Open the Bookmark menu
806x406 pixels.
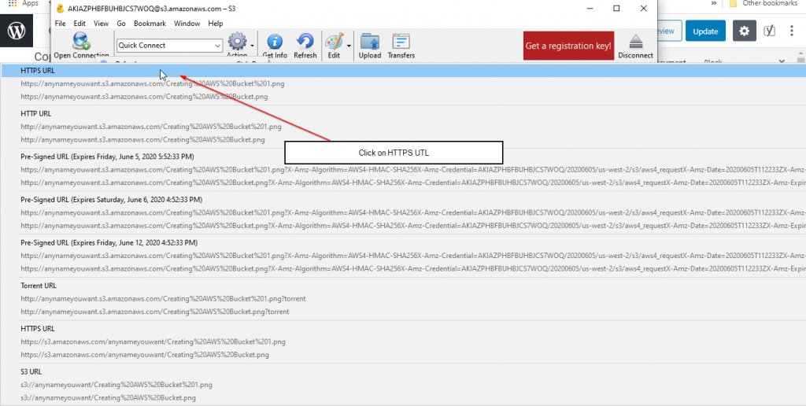click(150, 23)
